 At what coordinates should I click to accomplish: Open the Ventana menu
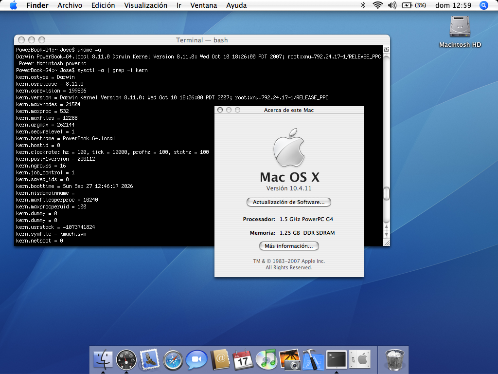(204, 5)
